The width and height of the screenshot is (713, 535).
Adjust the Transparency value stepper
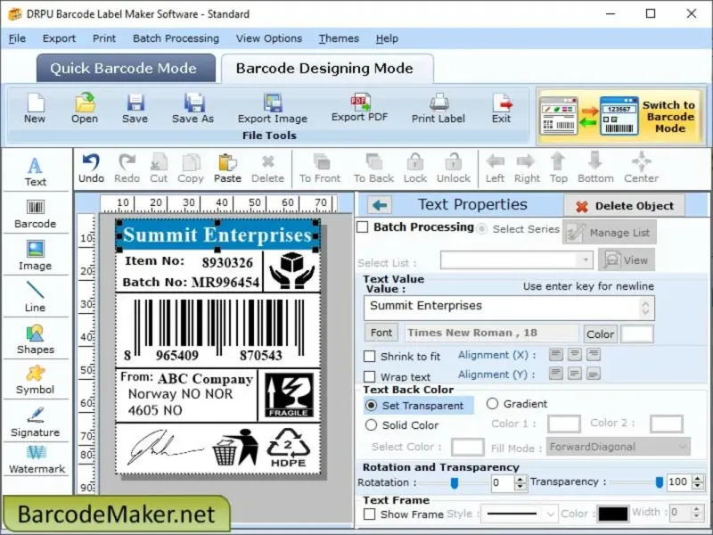point(698,481)
